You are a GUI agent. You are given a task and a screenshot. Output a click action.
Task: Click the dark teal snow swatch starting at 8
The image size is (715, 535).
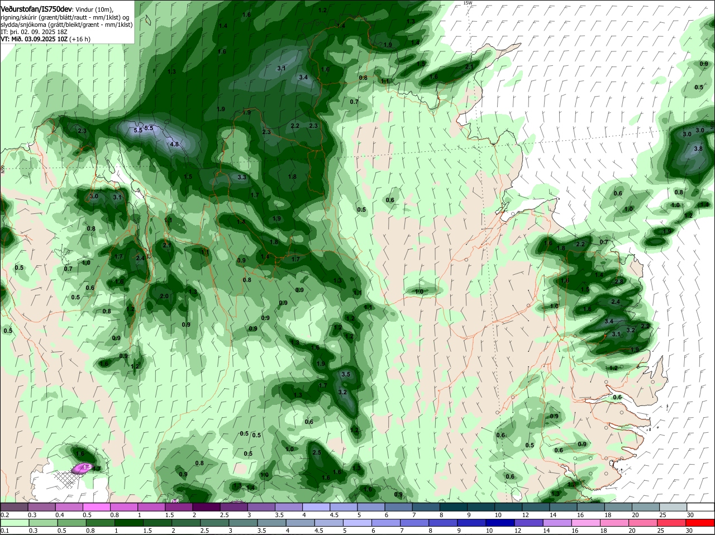pos(455,507)
